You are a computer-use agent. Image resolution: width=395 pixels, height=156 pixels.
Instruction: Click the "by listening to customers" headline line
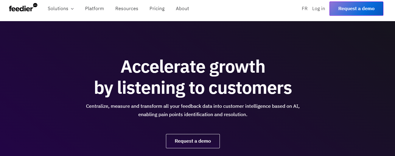click(x=193, y=88)
